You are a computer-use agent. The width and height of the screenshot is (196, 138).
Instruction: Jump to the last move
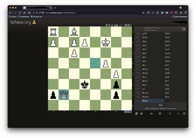pyautogui.click(x=178, y=114)
